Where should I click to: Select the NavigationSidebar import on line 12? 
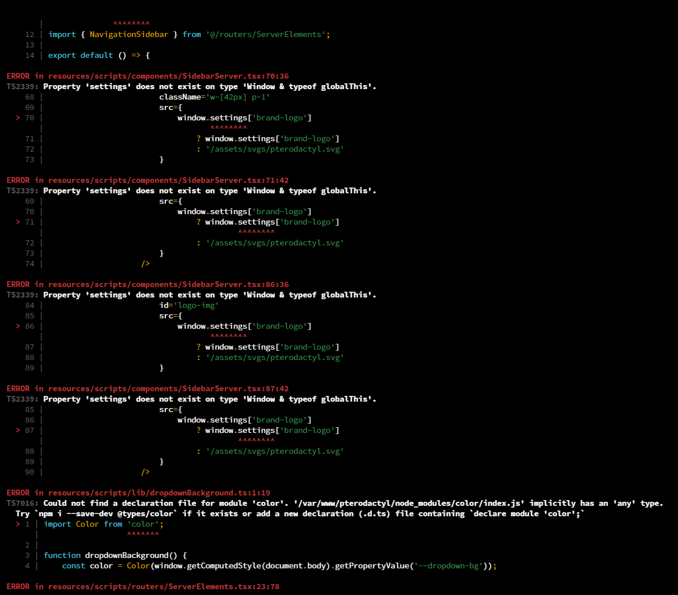(189, 35)
